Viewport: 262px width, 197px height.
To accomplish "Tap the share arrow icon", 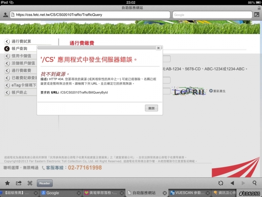I will point(18,183).
